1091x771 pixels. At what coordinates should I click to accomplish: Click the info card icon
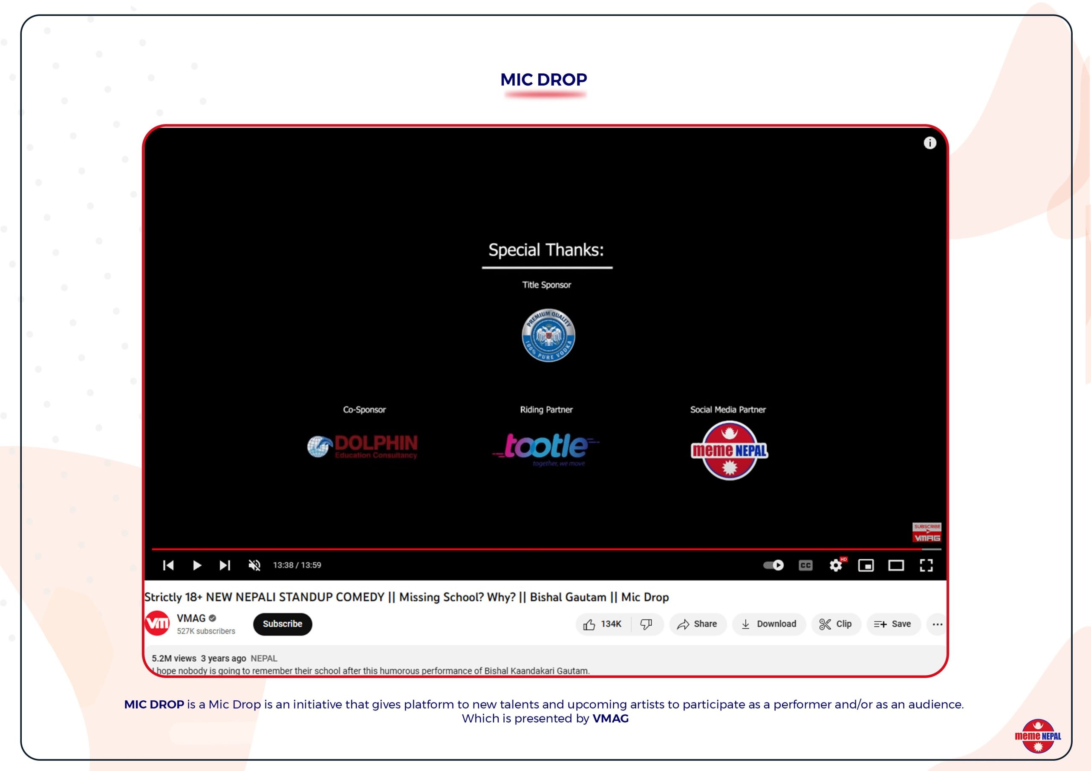[x=930, y=143]
